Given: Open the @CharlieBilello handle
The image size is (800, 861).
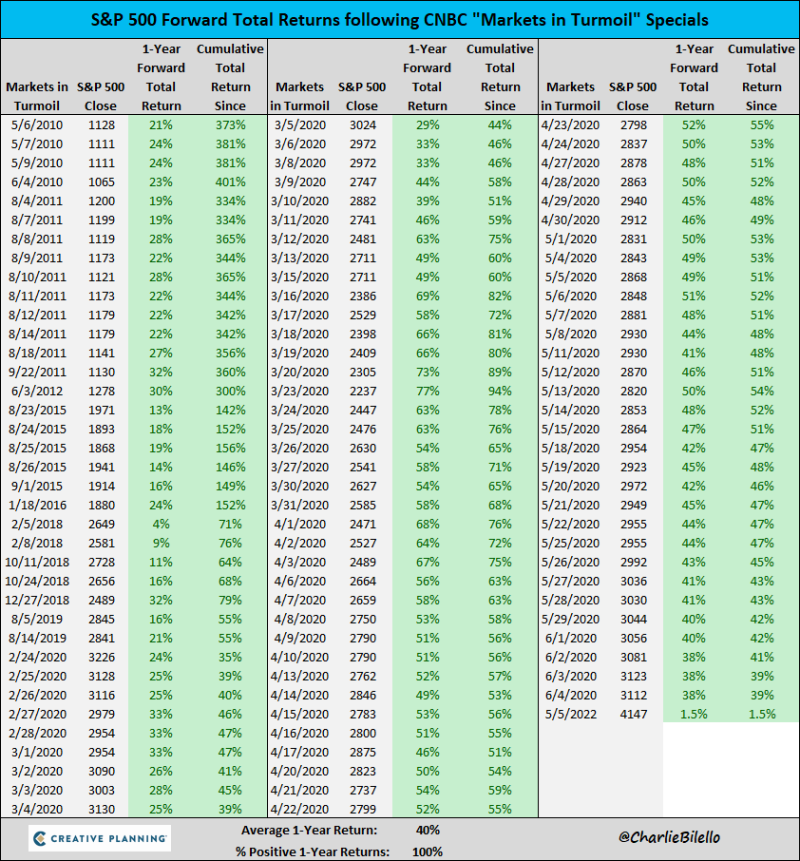Looking at the screenshot, I should coord(667,838).
